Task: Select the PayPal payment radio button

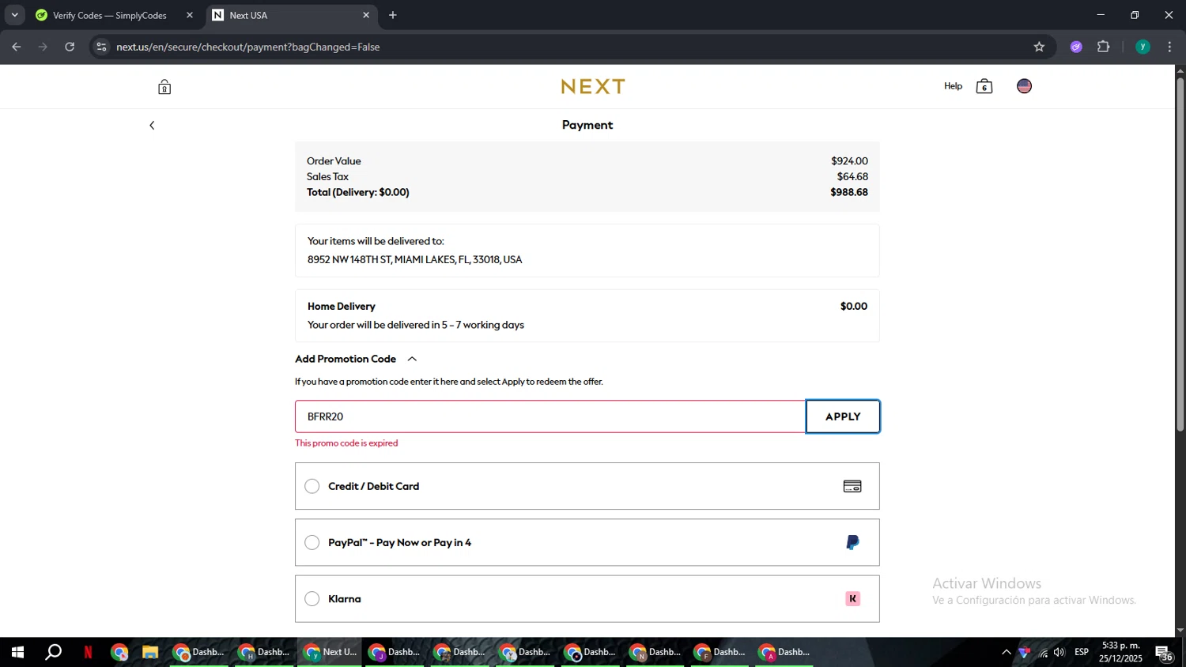Action: pos(312,542)
